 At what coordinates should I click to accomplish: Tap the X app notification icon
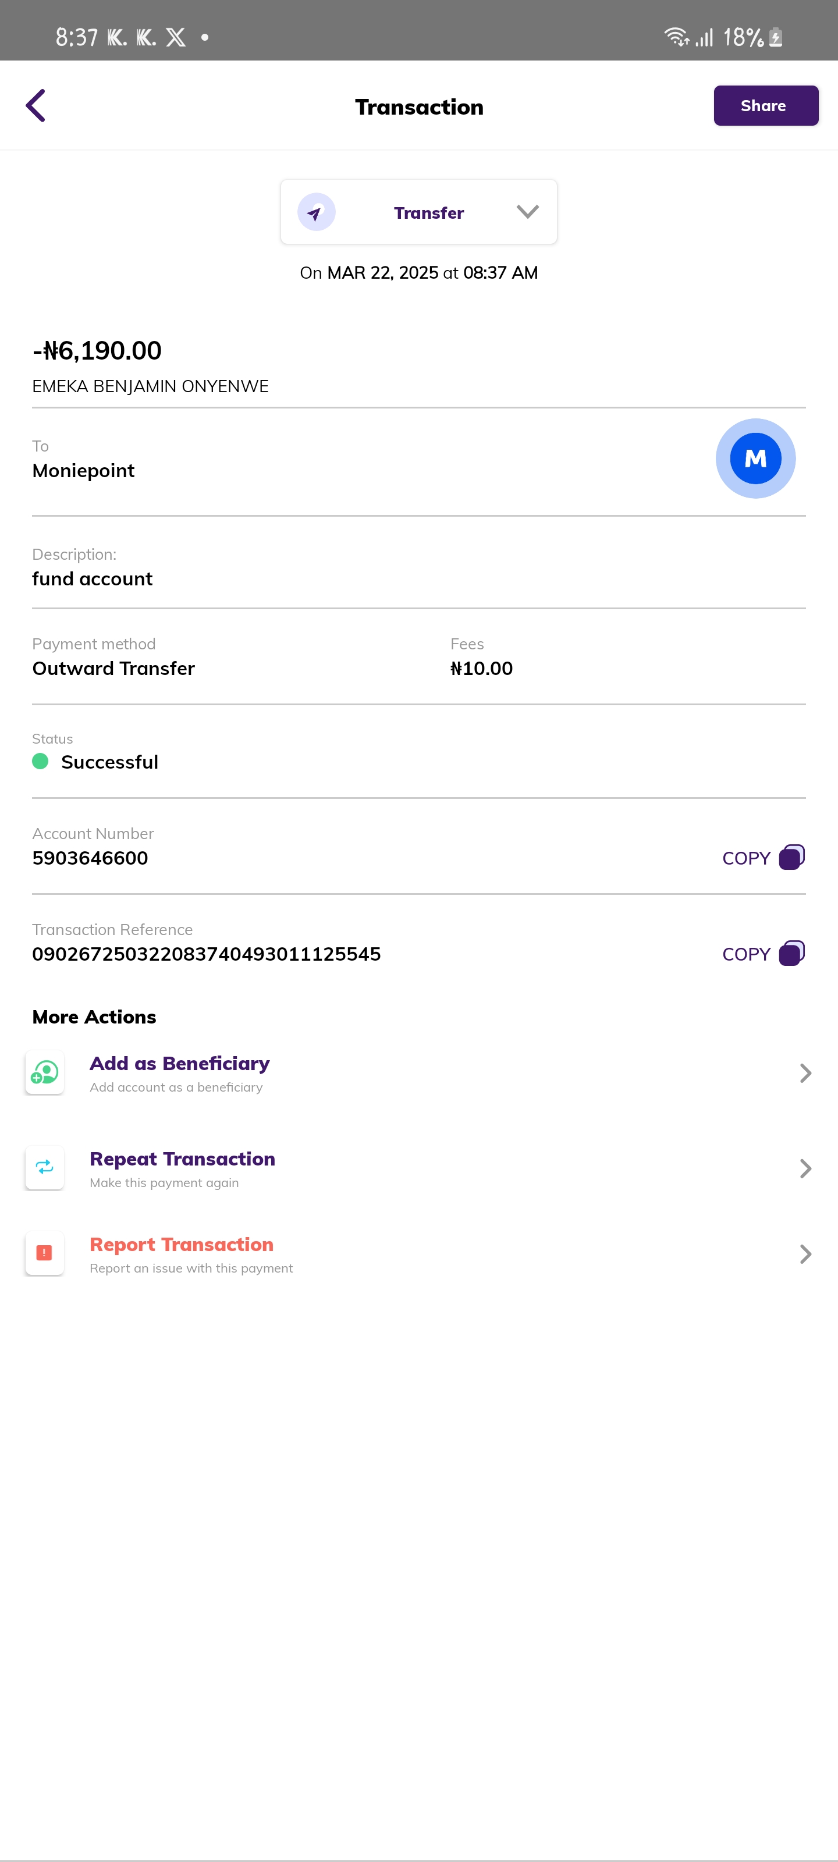tap(176, 38)
